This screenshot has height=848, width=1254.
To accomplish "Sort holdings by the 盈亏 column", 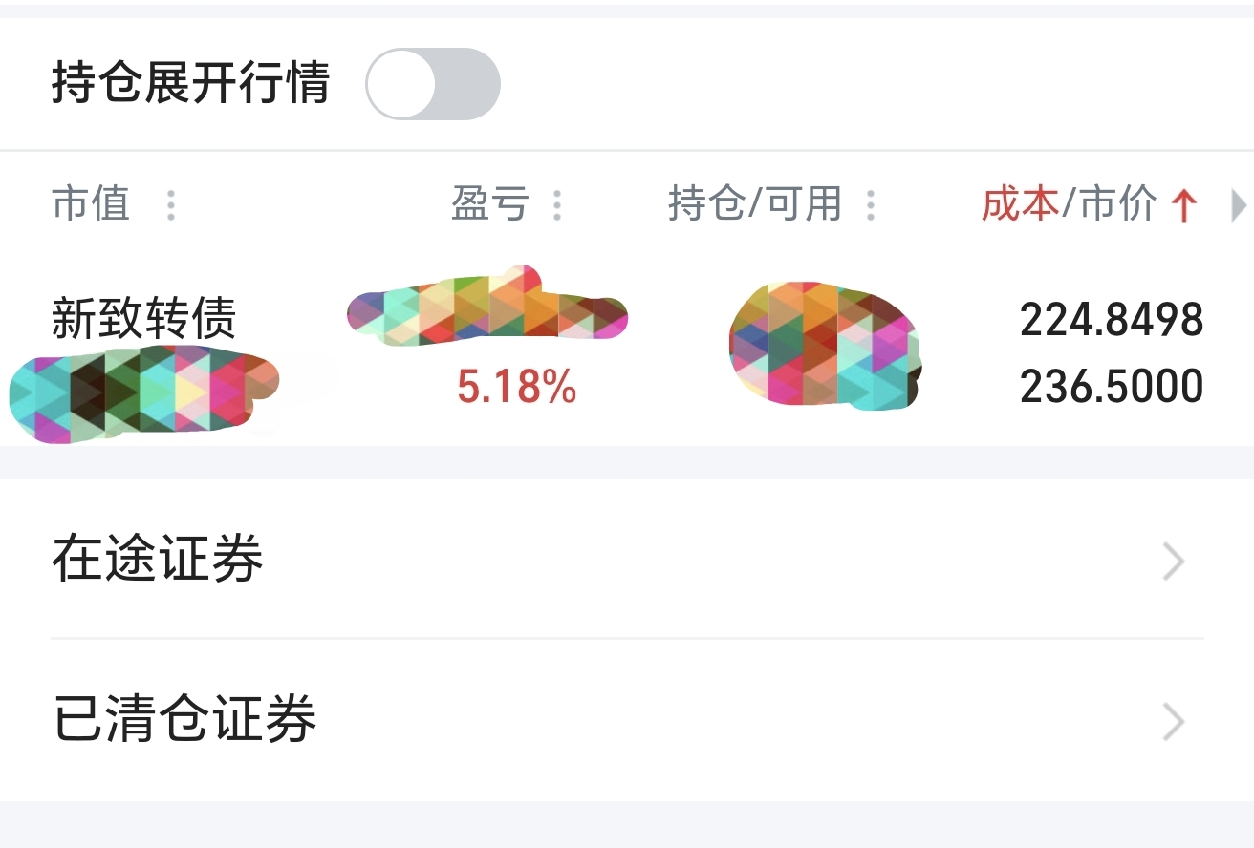I will click(490, 204).
